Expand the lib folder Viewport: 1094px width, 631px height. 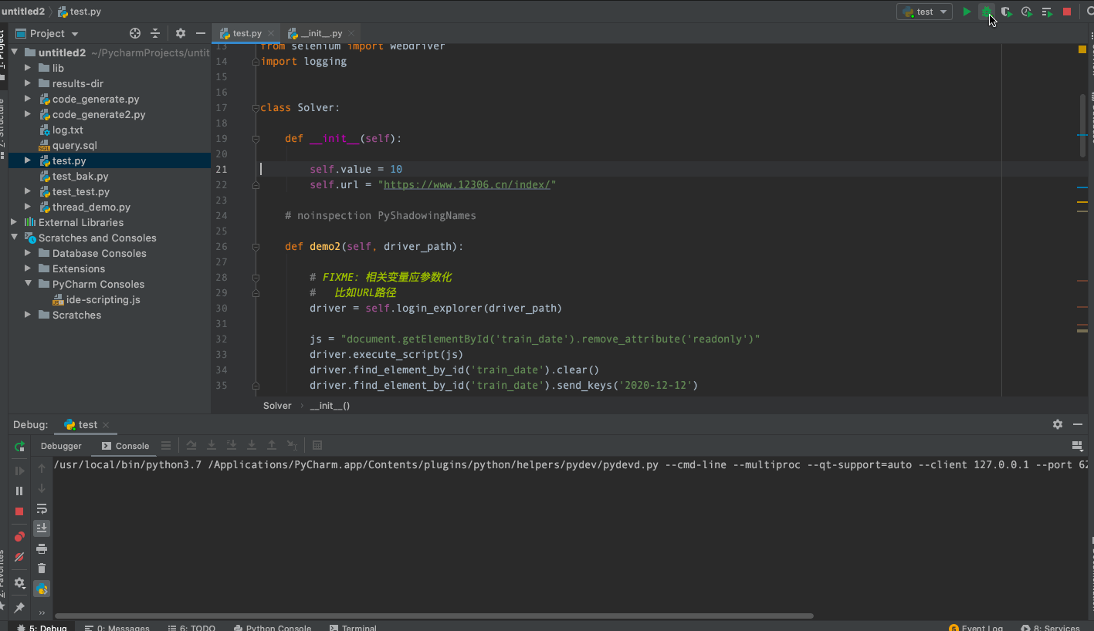[x=28, y=68]
